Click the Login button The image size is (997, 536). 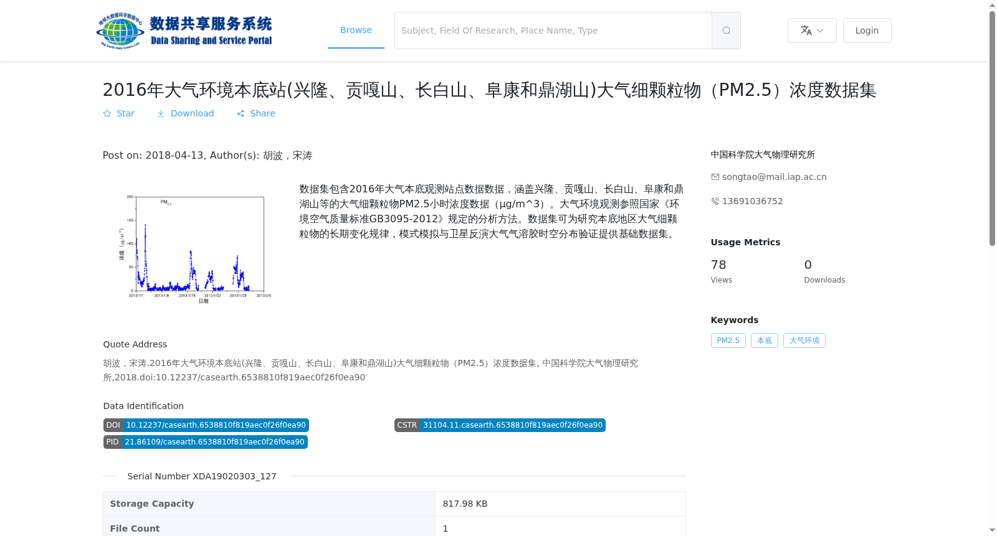(867, 31)
